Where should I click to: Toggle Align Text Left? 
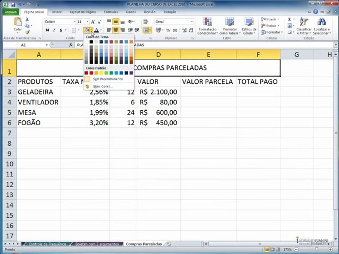click(x=109, y=30)
